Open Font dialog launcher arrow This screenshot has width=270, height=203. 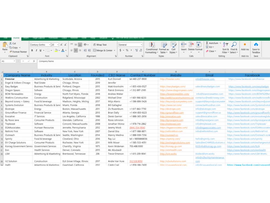coord(67,56)
